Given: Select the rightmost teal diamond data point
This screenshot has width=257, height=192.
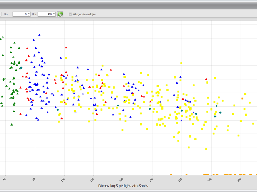Looking at the screenshot, I should click(x=220, y=113).
